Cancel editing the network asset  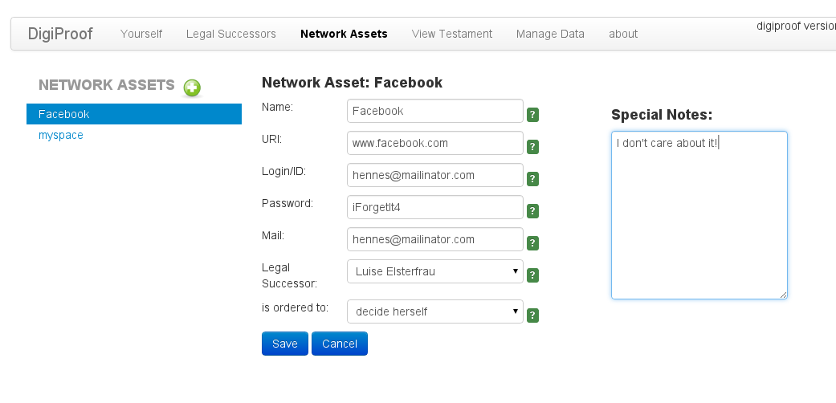tap(340, 344)
